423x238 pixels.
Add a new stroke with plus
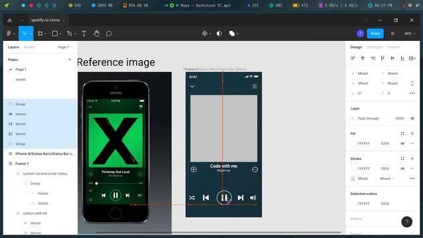tap(412, 159)
